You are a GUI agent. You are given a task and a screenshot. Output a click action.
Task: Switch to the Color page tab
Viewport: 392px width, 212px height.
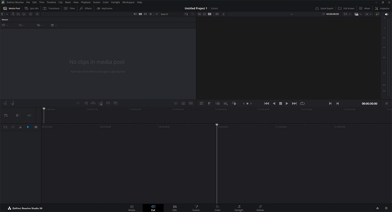pos(217,208)
